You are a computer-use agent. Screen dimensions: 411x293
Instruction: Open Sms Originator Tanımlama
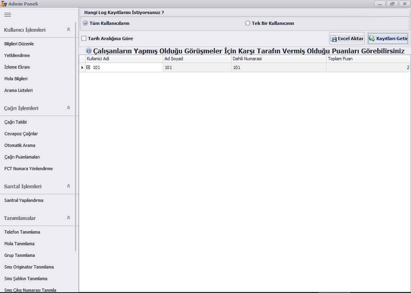[x=29, y=267]
